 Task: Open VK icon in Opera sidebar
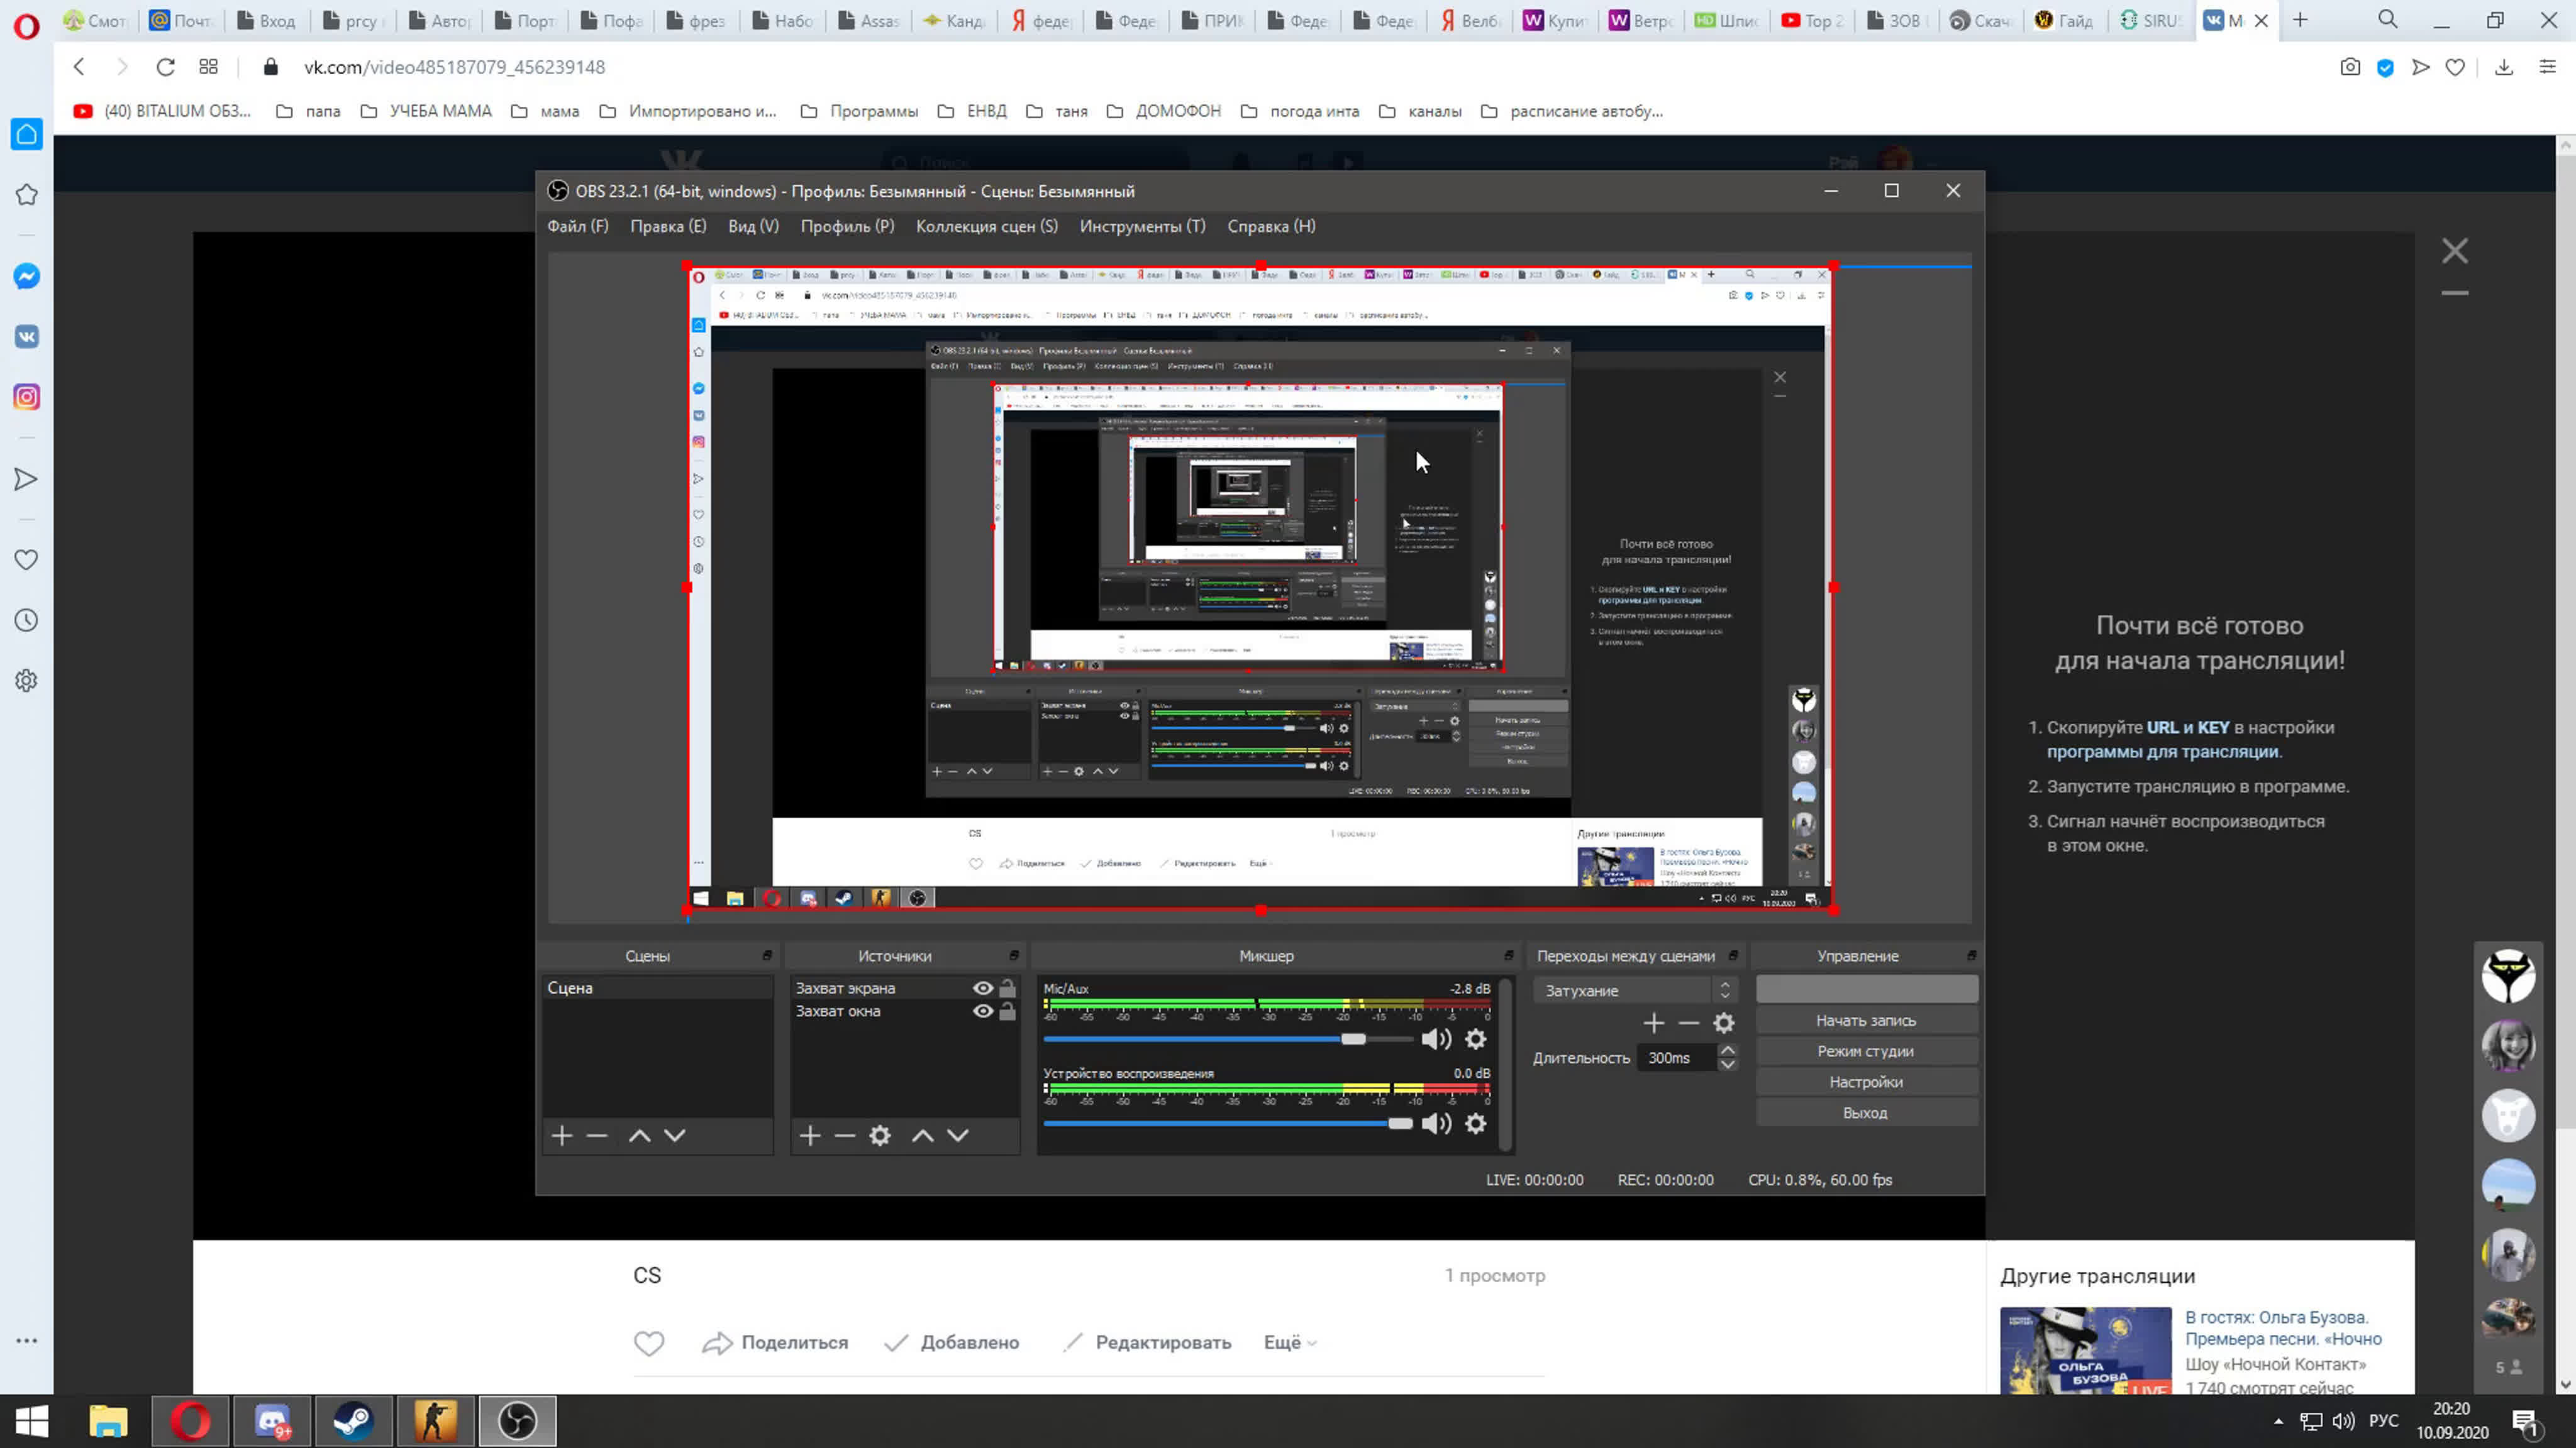(27, 337)
